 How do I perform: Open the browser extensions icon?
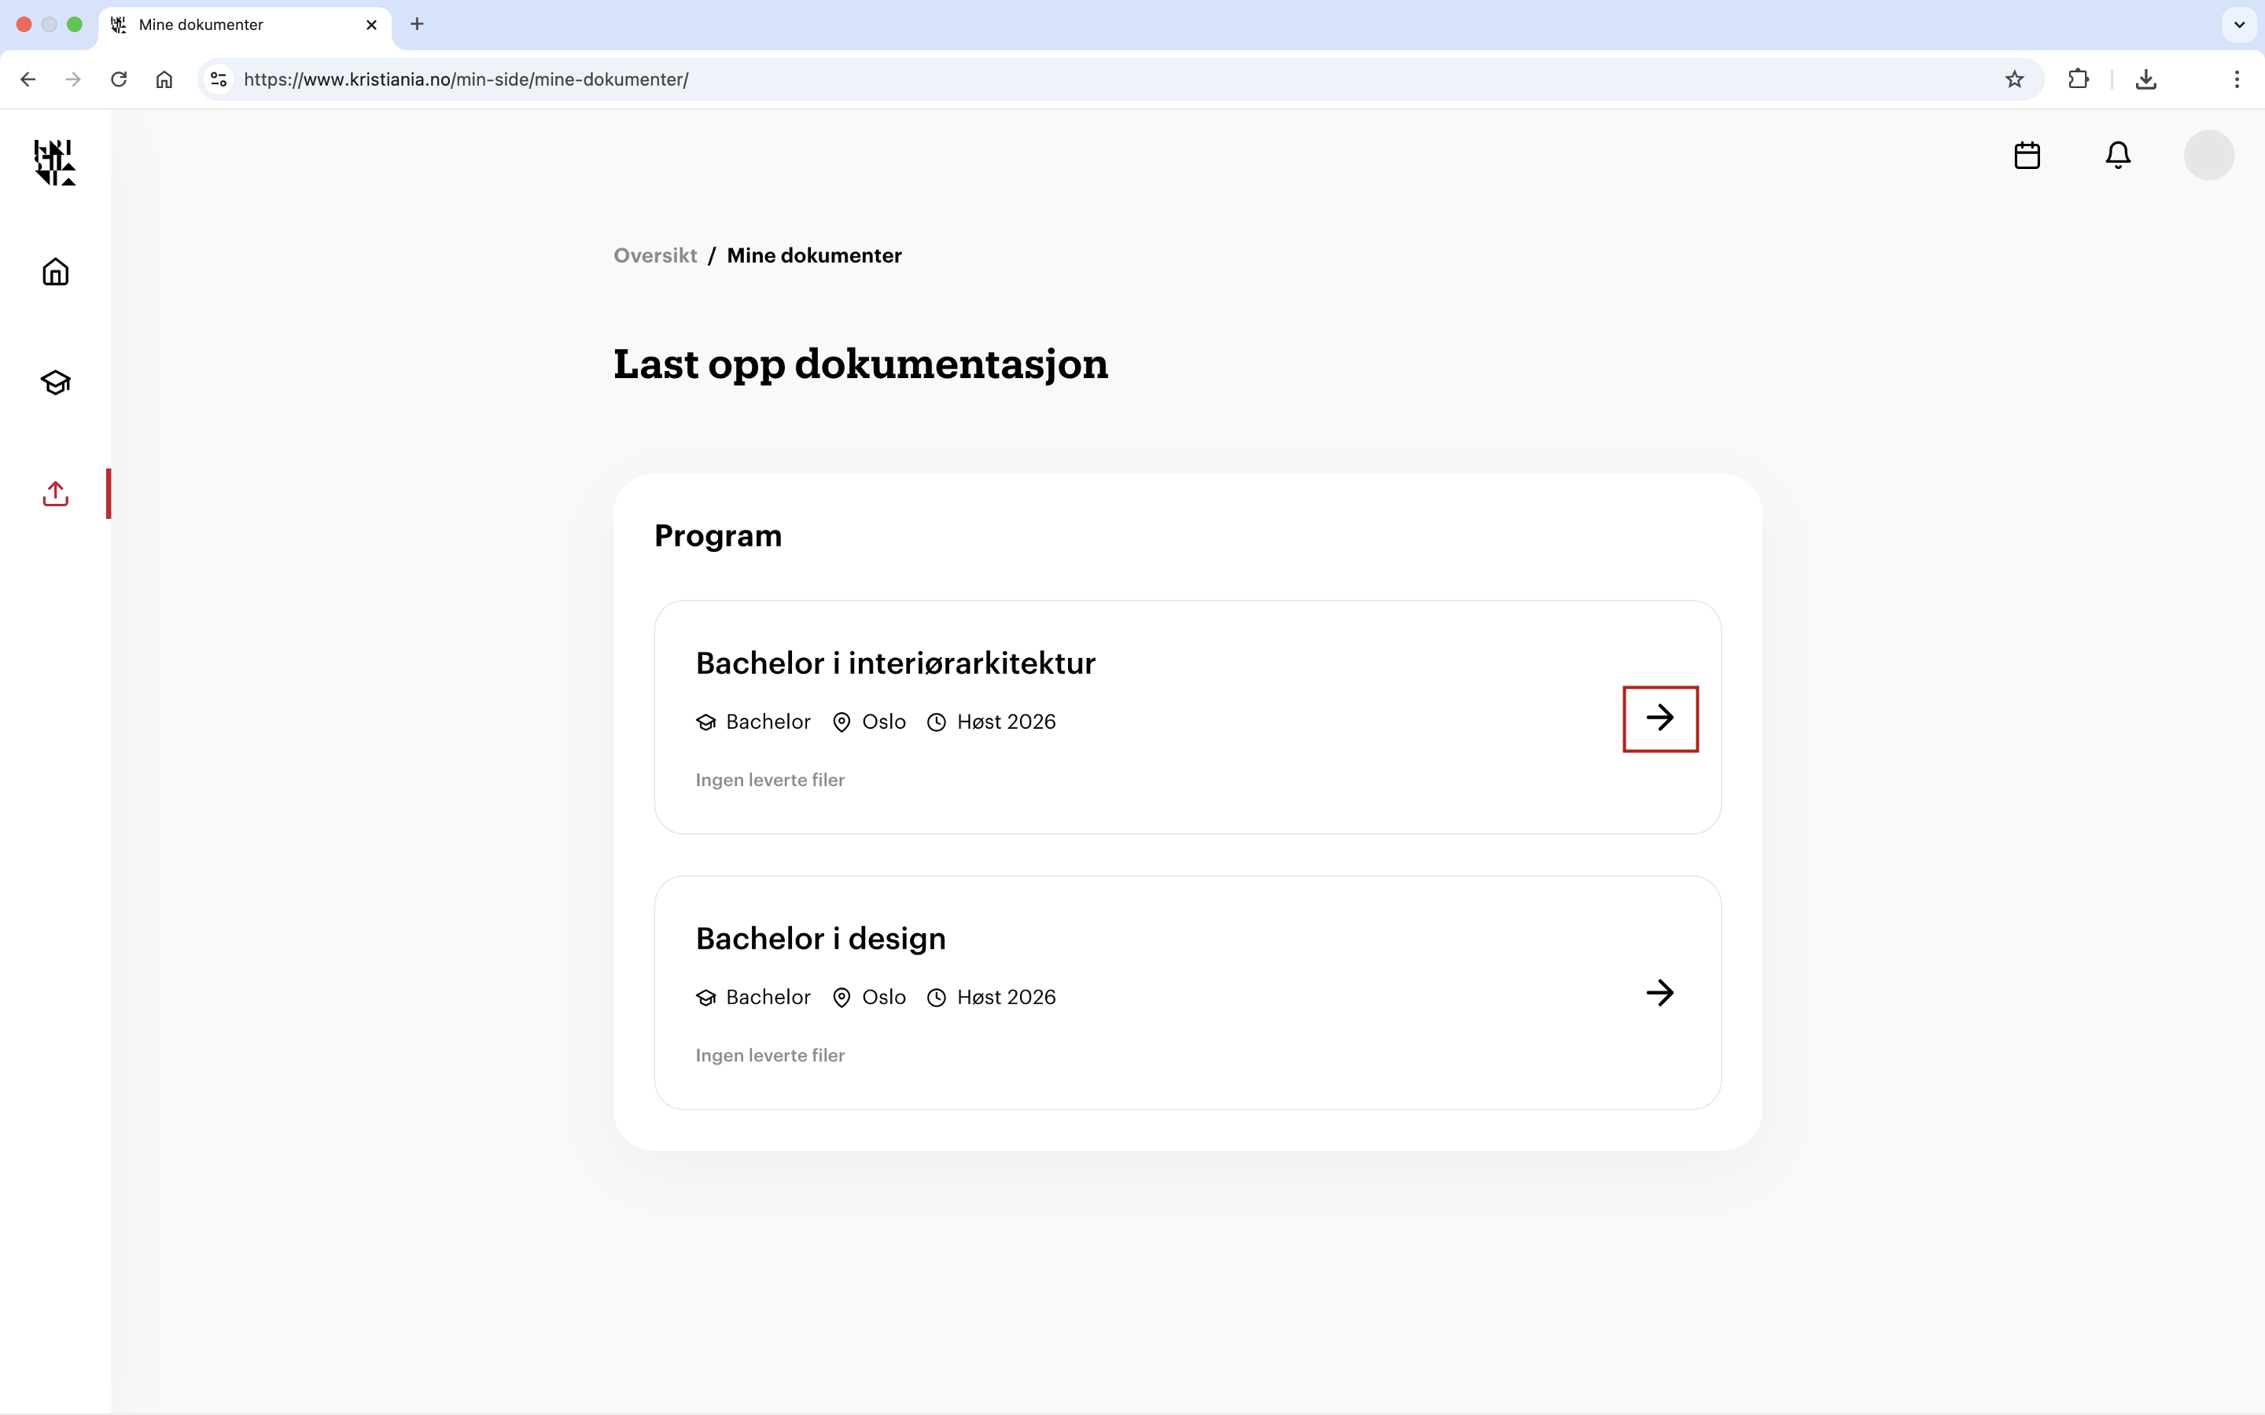(x=2079, y=79)
